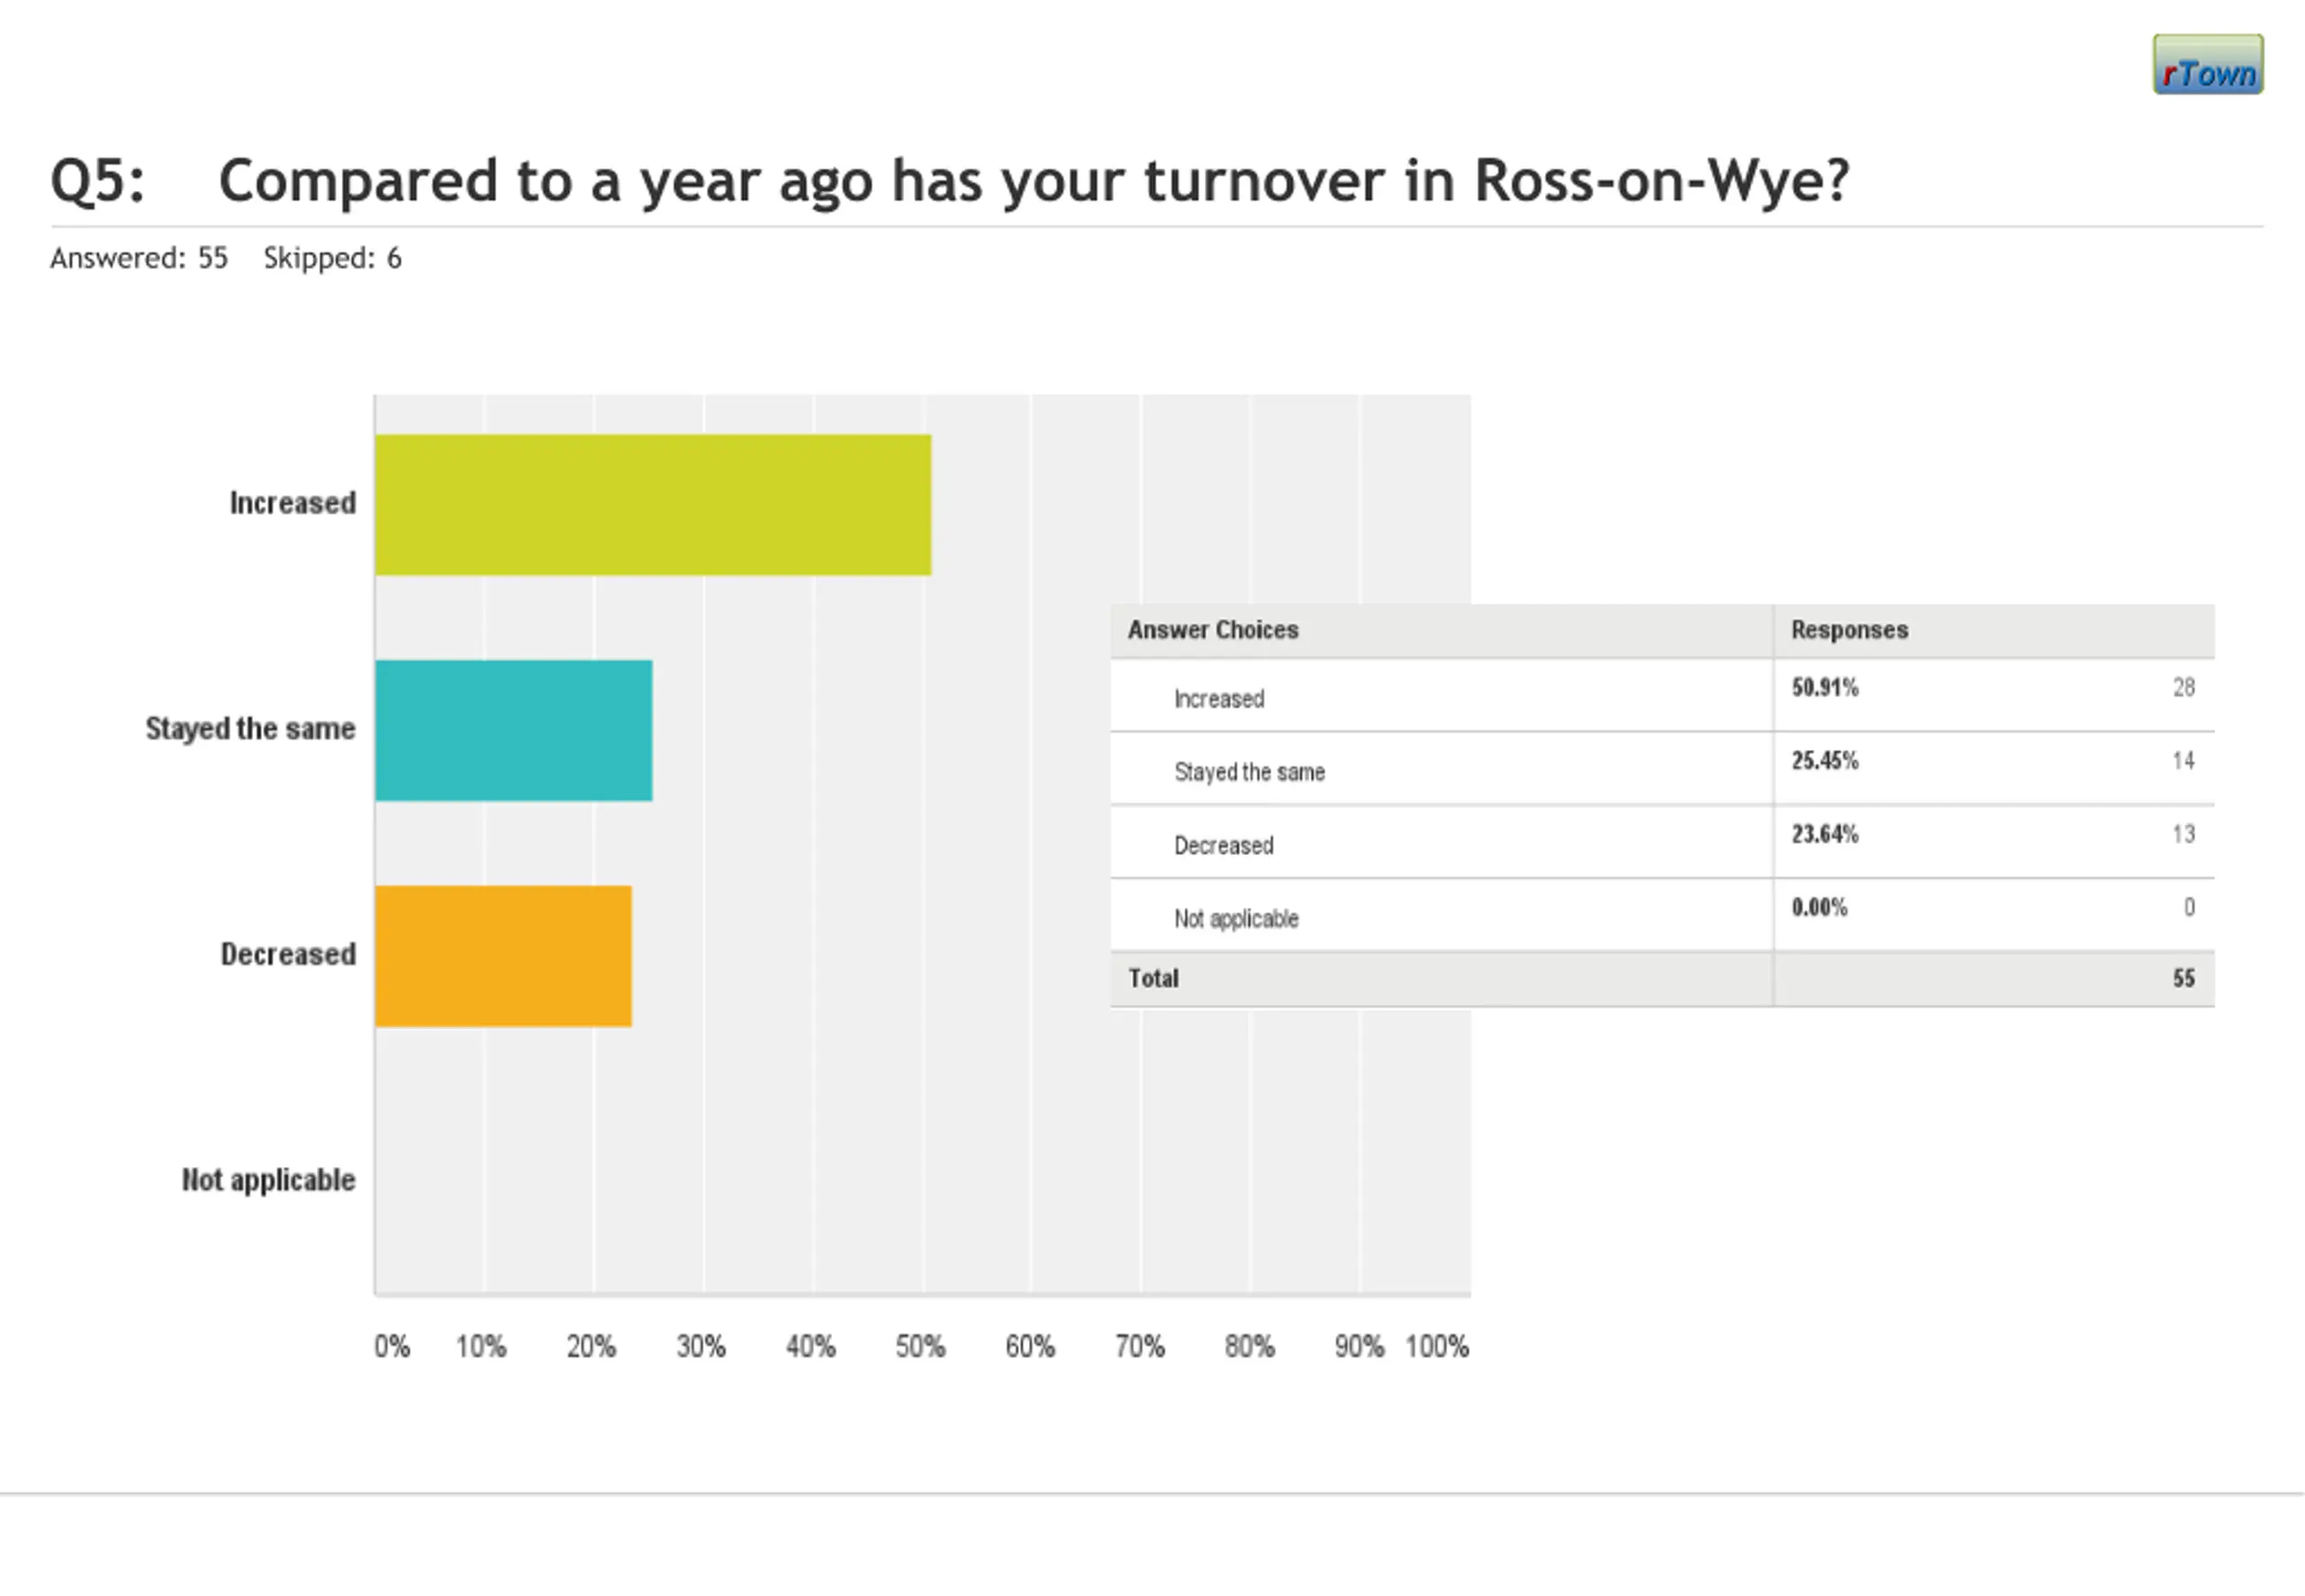Select the Not applicable table row
Screen dimensions: 2305x1596
click(x=1235, y=918)
